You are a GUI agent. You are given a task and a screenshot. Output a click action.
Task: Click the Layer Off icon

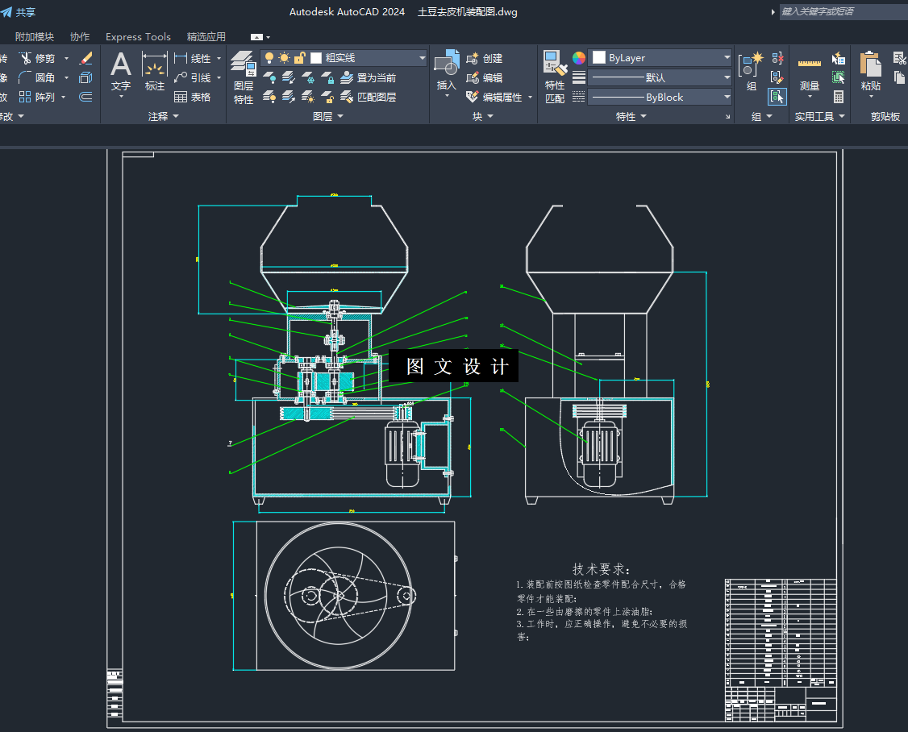269,77
